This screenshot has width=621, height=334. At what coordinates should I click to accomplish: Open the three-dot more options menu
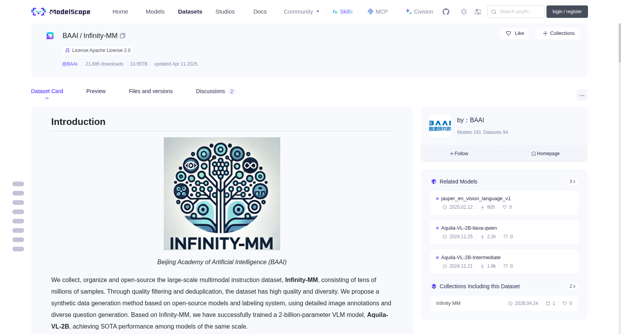point(582,95)
